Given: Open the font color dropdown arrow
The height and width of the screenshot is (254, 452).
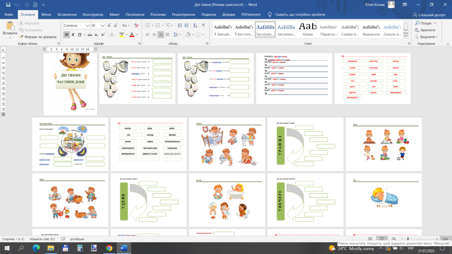Looking at the screenshot, I should tap(137, 35).
